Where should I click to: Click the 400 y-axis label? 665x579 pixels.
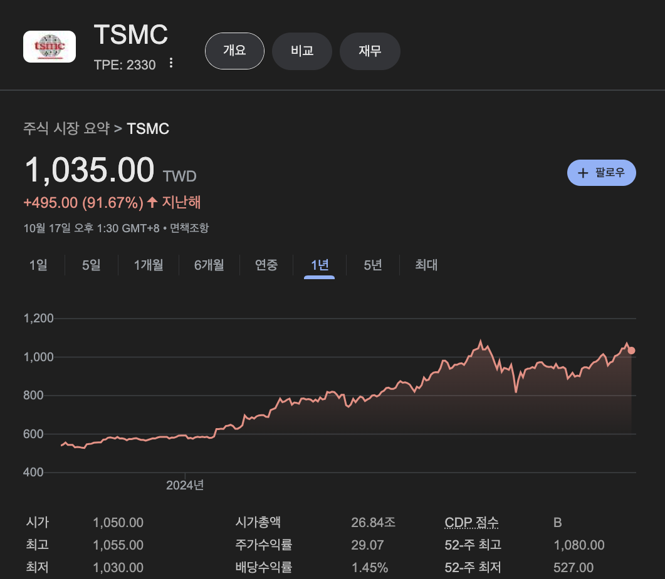[33, 472]
